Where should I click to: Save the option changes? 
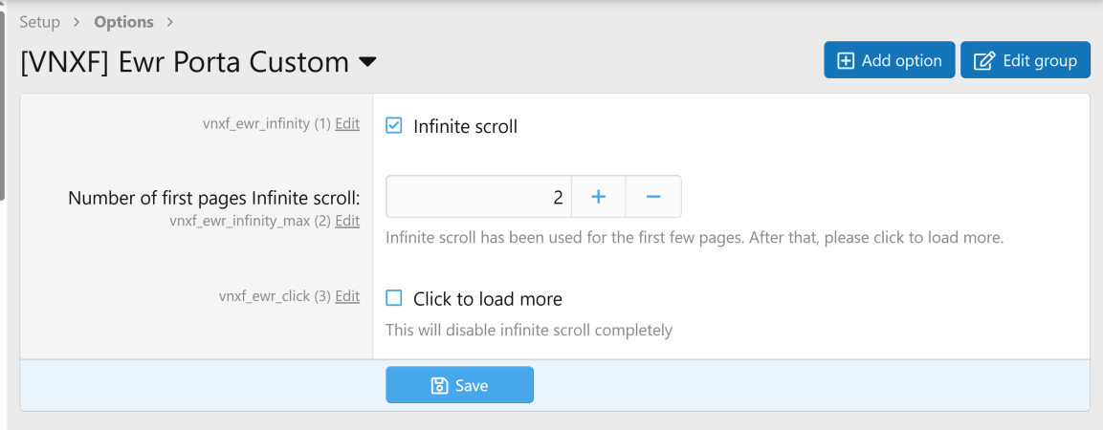coord(459,385)
